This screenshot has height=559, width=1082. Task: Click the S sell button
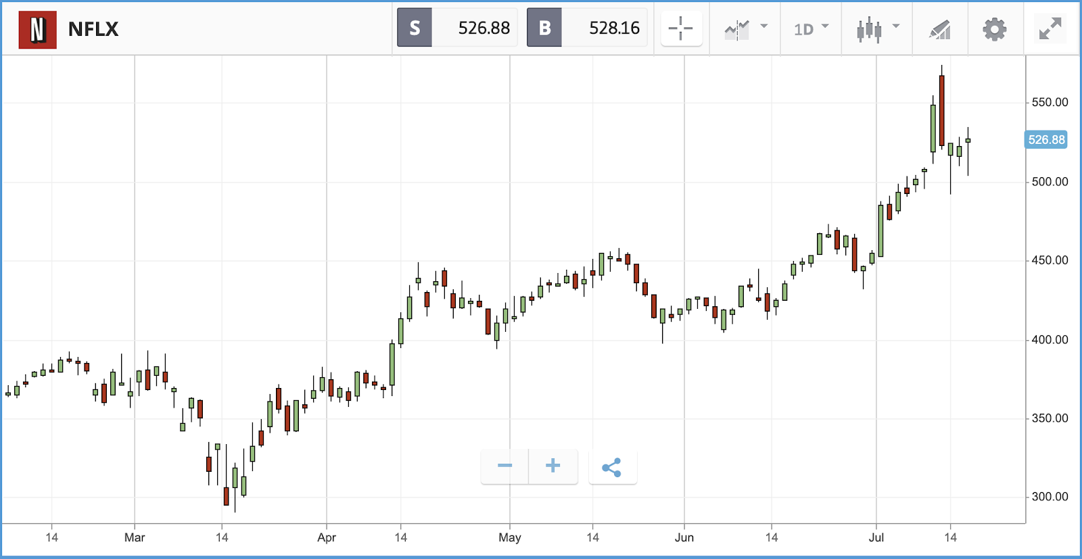tap(415, 28)
